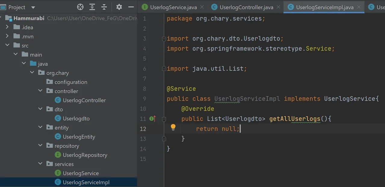Click the @Override annotation
This screenshot has width=385, height=187.
click(198, 109)
